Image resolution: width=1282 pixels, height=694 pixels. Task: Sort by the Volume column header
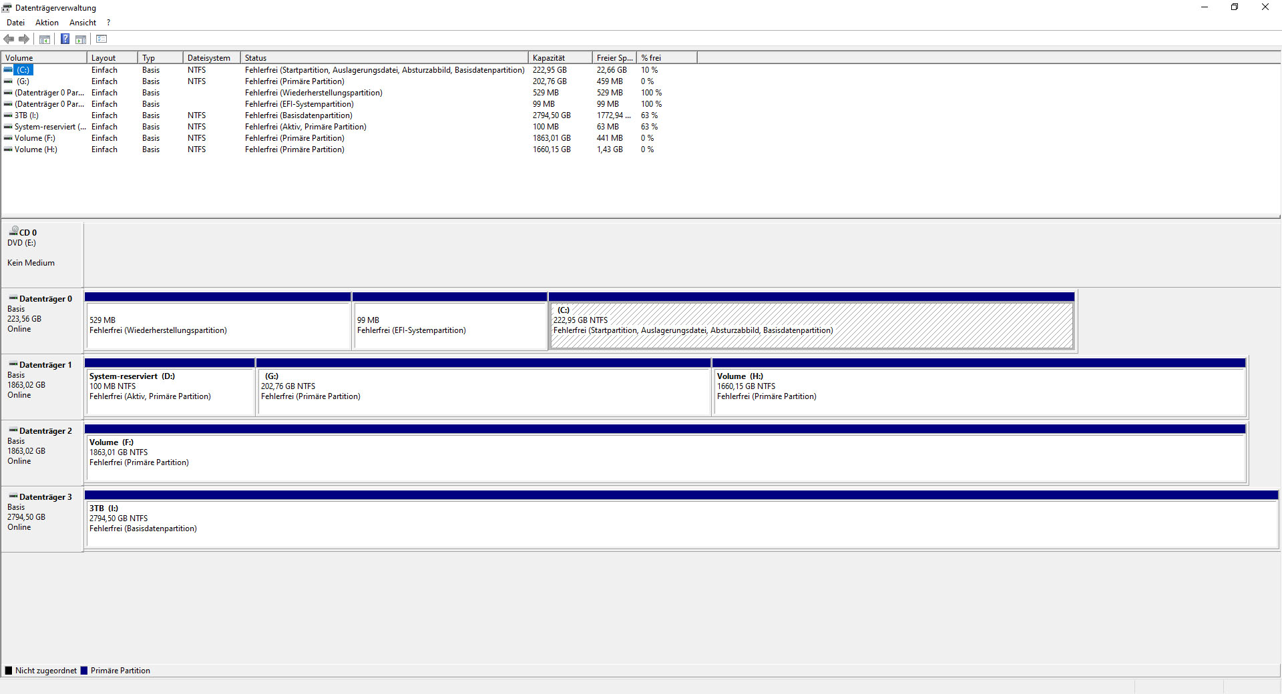pos(44,58)
